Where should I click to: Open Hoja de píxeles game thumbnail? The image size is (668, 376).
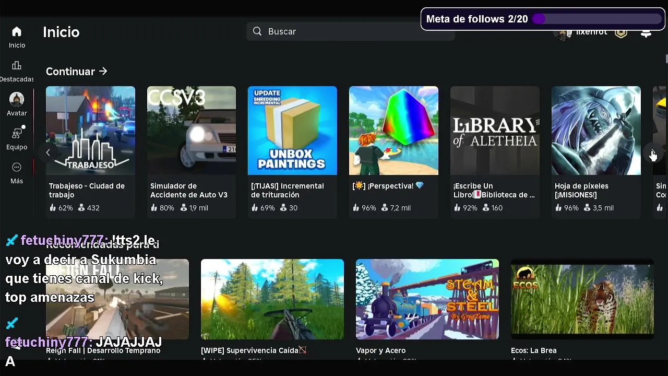click(x=596, y=131)
